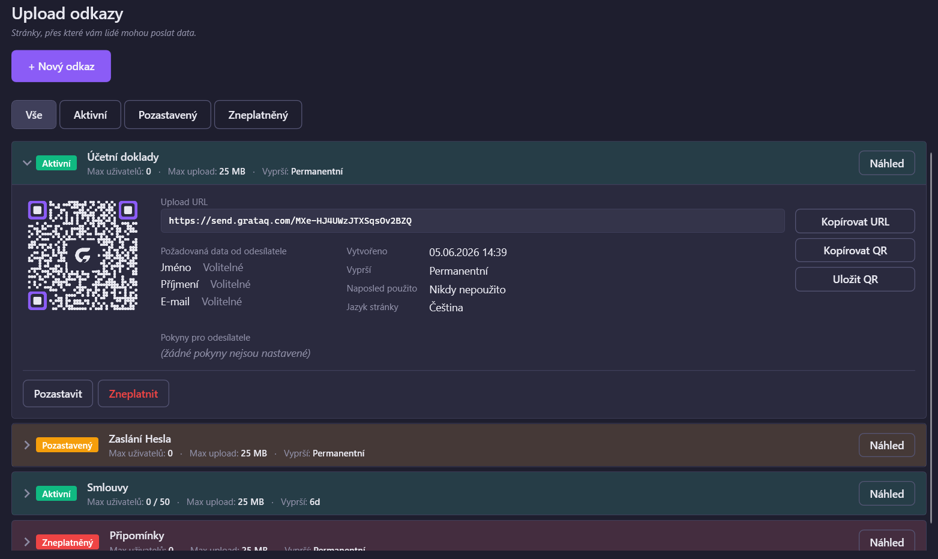938x559 pixels.
Task: Click the creation date 05.06.2026 14:39
Action: click(468, 252)
